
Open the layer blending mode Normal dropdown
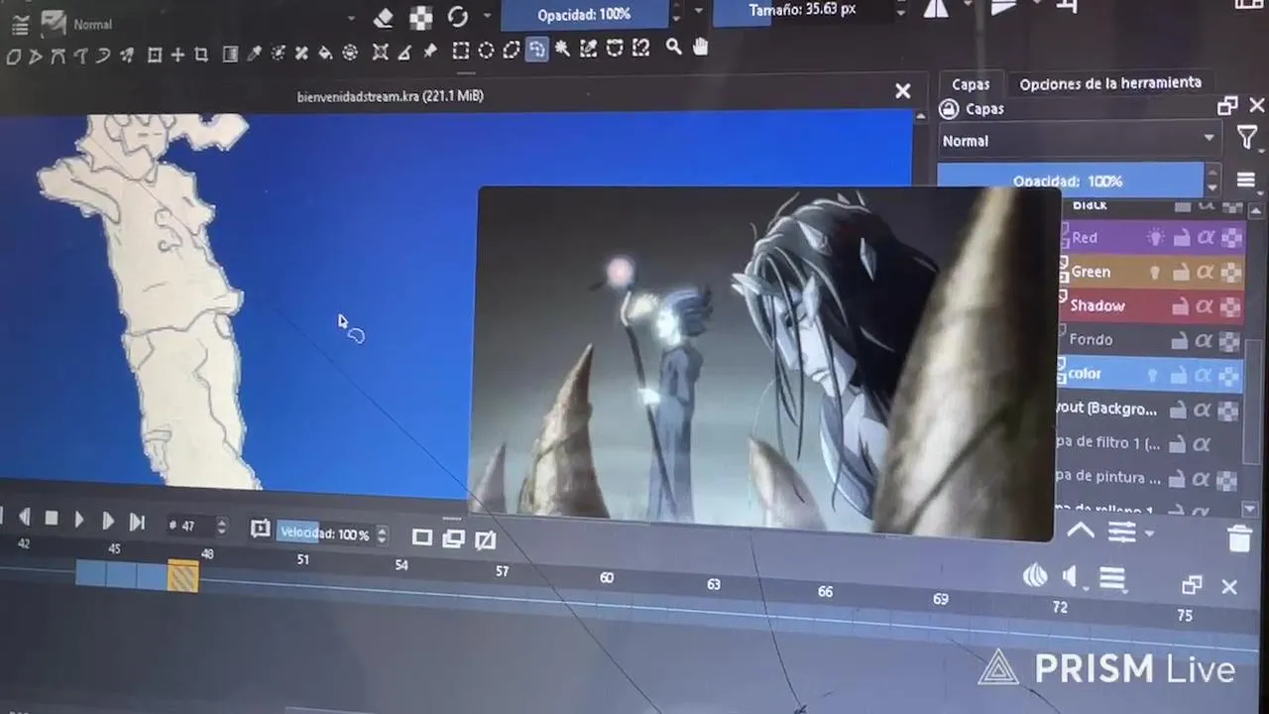pyautogui.click(x=1079, y=141)
